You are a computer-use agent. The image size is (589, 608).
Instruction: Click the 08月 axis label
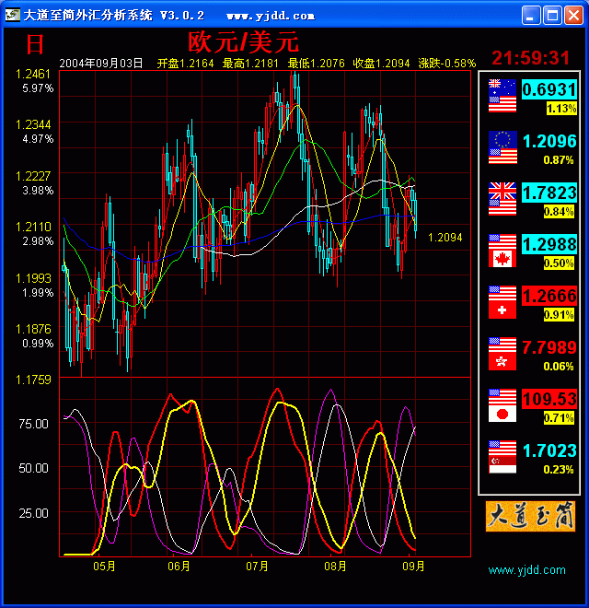(335, 567)
